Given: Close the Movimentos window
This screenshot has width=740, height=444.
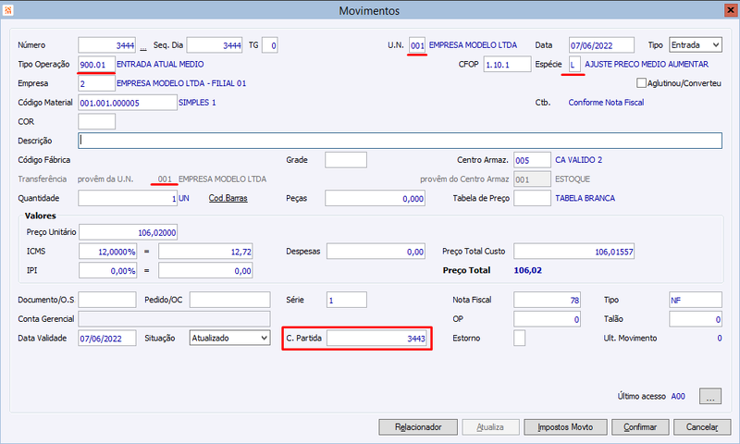Looking at the screenshot, I should (730, 10).
